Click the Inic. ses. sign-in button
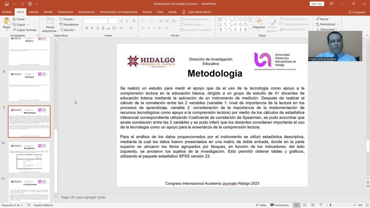Image resolution: width=370 pixels, height=208 pixels. tap(317, 4)
